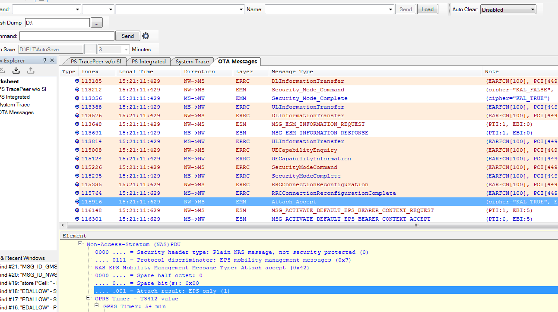The height and width of the screenshot is (312, 558).
Task: Click the icon beside UECapabilityEnquiry row
Action: tap(76, 150)
